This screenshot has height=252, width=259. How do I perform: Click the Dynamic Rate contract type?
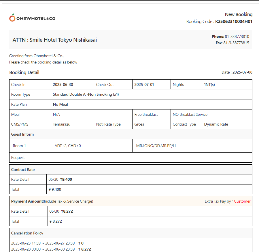click(216, 124)
